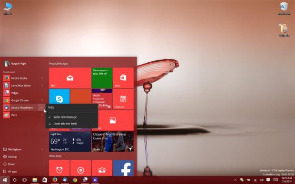The width and height of the screenshot is (295, 184).
Task: Switch to Firefox on the taskbar
Action: coord(55,180)
